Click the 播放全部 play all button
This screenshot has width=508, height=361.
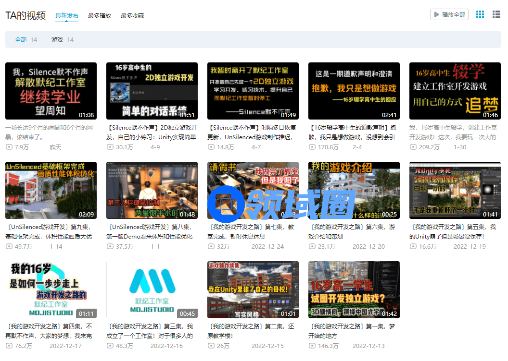[x=449, y=15]
